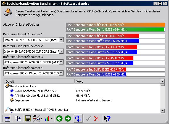Select the Benchmarkresultate row text

pyautogui.click(x=23, y=86)
